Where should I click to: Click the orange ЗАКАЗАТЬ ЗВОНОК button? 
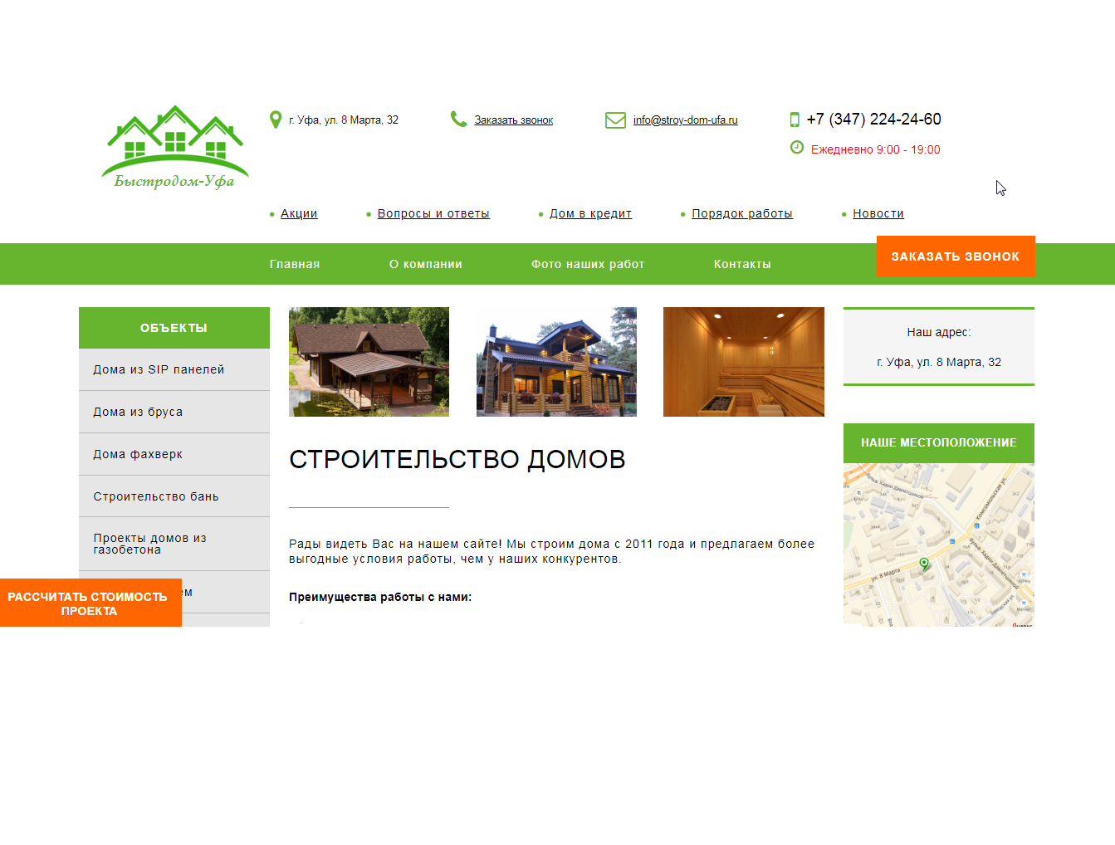956,256
